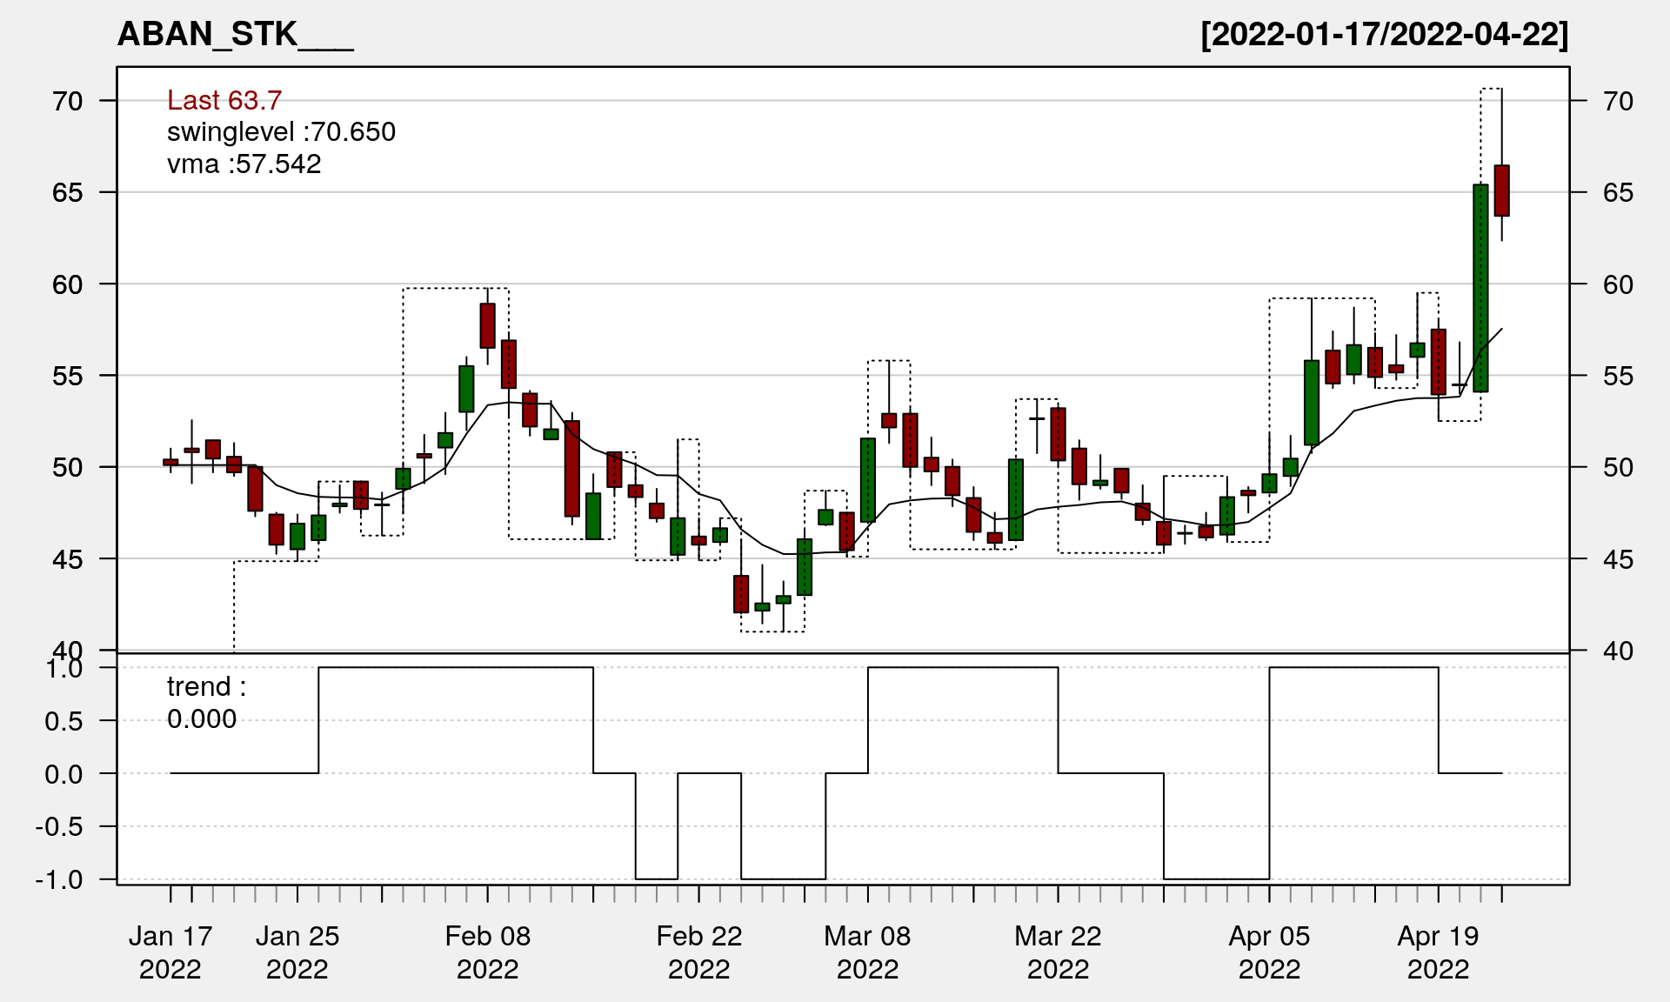Click the Feb 22 2022 axis label
This screenshot has width=1670, height=1002.
click(x=699, y=952)
